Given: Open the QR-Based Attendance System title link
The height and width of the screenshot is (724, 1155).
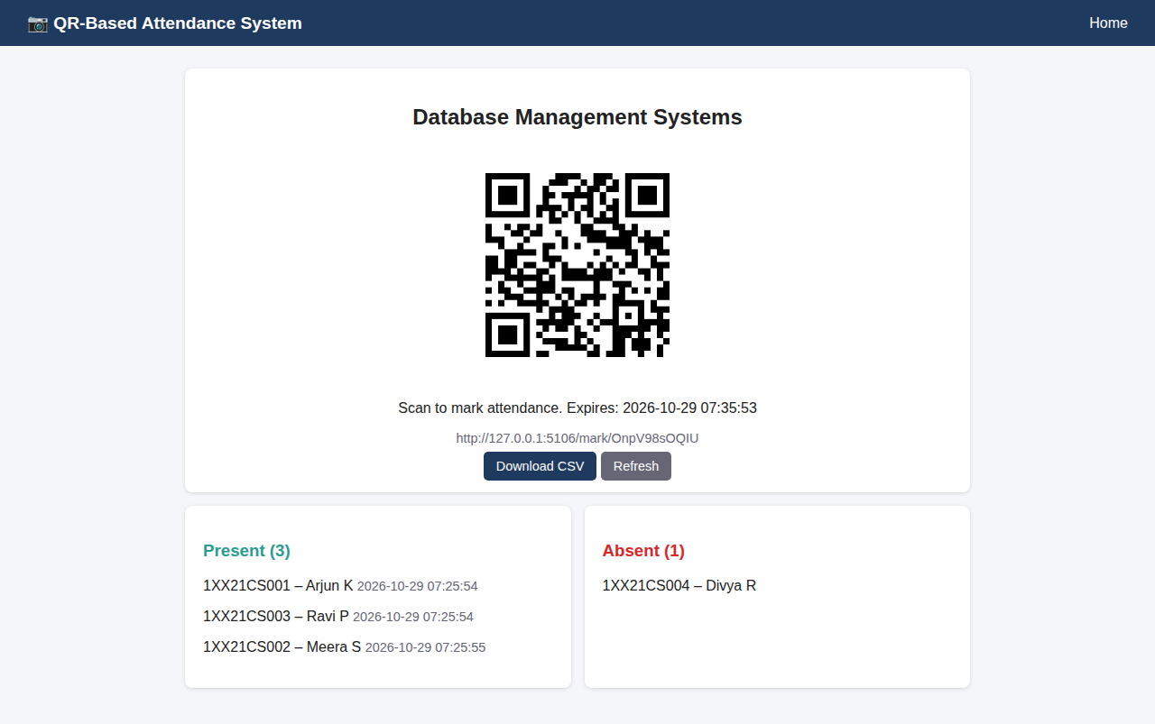Looking at the screenshot, I should tap(165, 23).
